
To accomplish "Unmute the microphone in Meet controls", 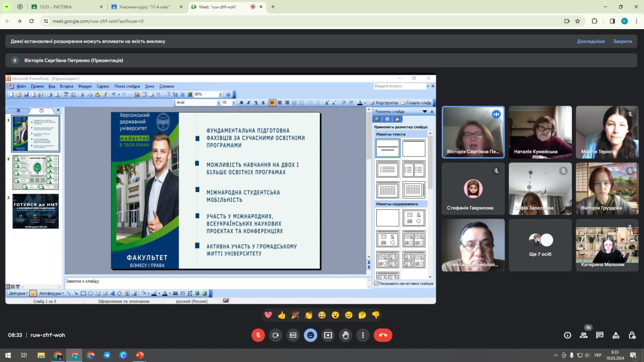I will tap(258, 335).
